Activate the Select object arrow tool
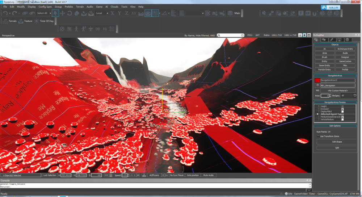Image resolution: width=362 pixels, height=197 pixels. click(55, 13)
